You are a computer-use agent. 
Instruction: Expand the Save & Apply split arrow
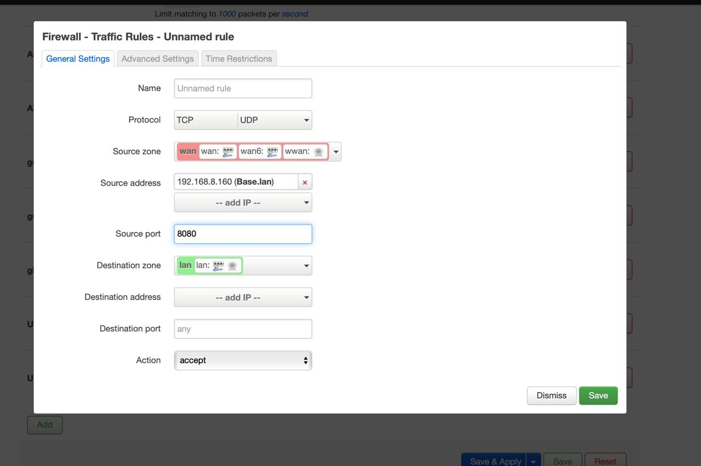pos(533,460)
